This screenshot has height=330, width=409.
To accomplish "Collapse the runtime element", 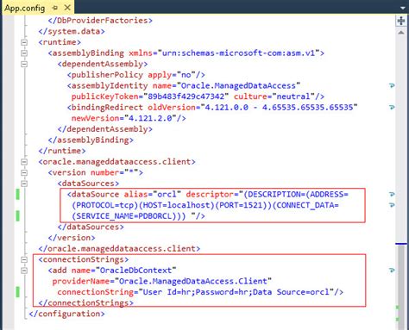I will [24, 42].
